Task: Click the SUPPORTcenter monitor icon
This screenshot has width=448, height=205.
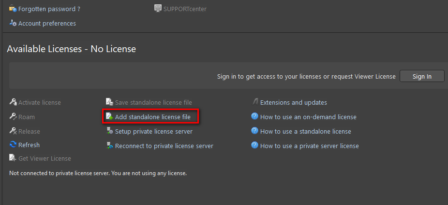Action: pos(158,8)
